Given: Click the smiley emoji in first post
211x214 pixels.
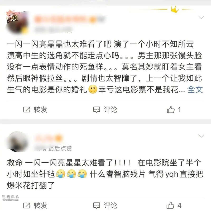Looking at the screenshot, I should click(x=93, y=89).
